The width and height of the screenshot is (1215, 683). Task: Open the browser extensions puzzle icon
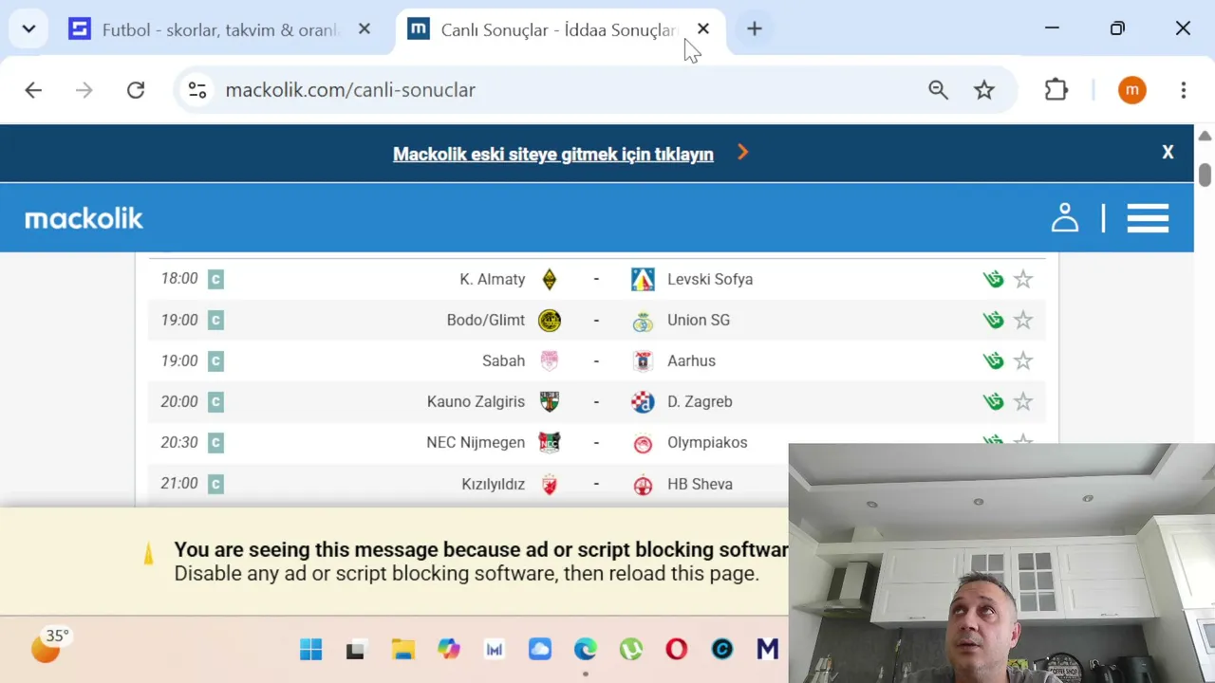click(x=1056, y=90)
